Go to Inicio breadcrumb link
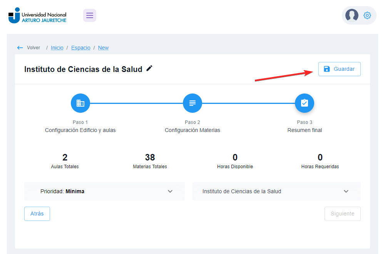The width and height of the screenshot is (385, 254). tap(57, 48)
